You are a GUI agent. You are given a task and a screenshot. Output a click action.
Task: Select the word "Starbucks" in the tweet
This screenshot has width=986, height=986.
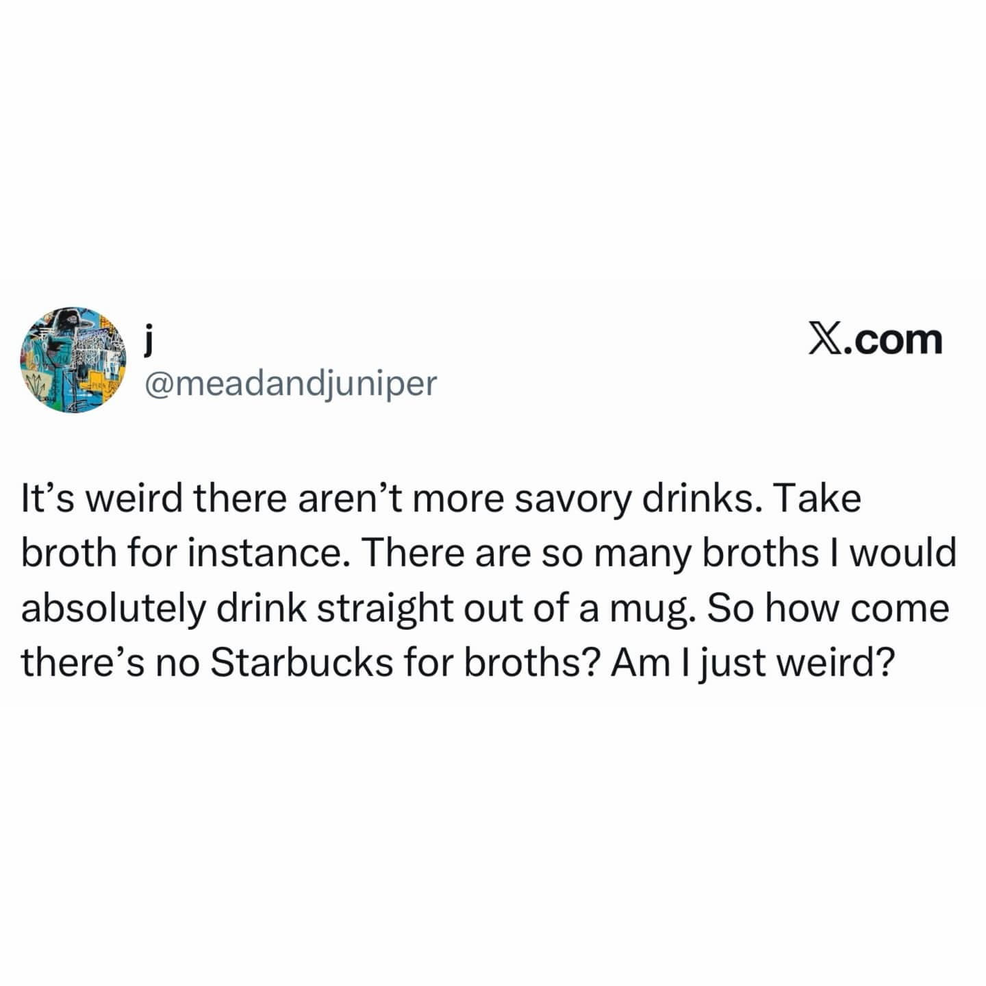[x=301, y=662]
